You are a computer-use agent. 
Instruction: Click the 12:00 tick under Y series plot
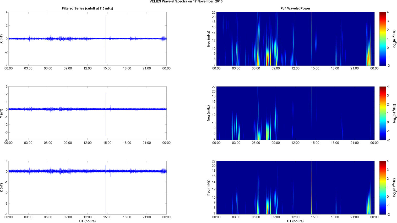(88, 143)
